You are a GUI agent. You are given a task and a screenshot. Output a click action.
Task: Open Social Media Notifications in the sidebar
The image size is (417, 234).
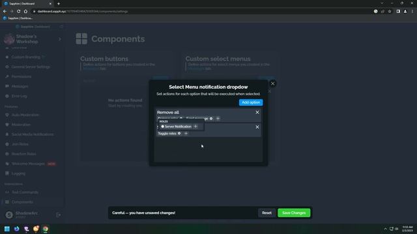click(x=33, y=135)
